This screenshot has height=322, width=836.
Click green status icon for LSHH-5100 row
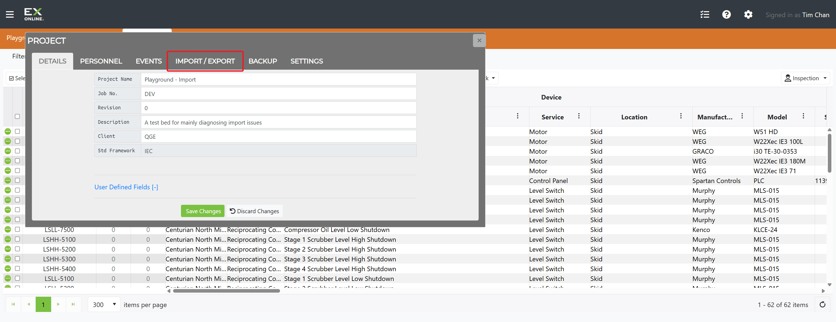click(8, 239)
